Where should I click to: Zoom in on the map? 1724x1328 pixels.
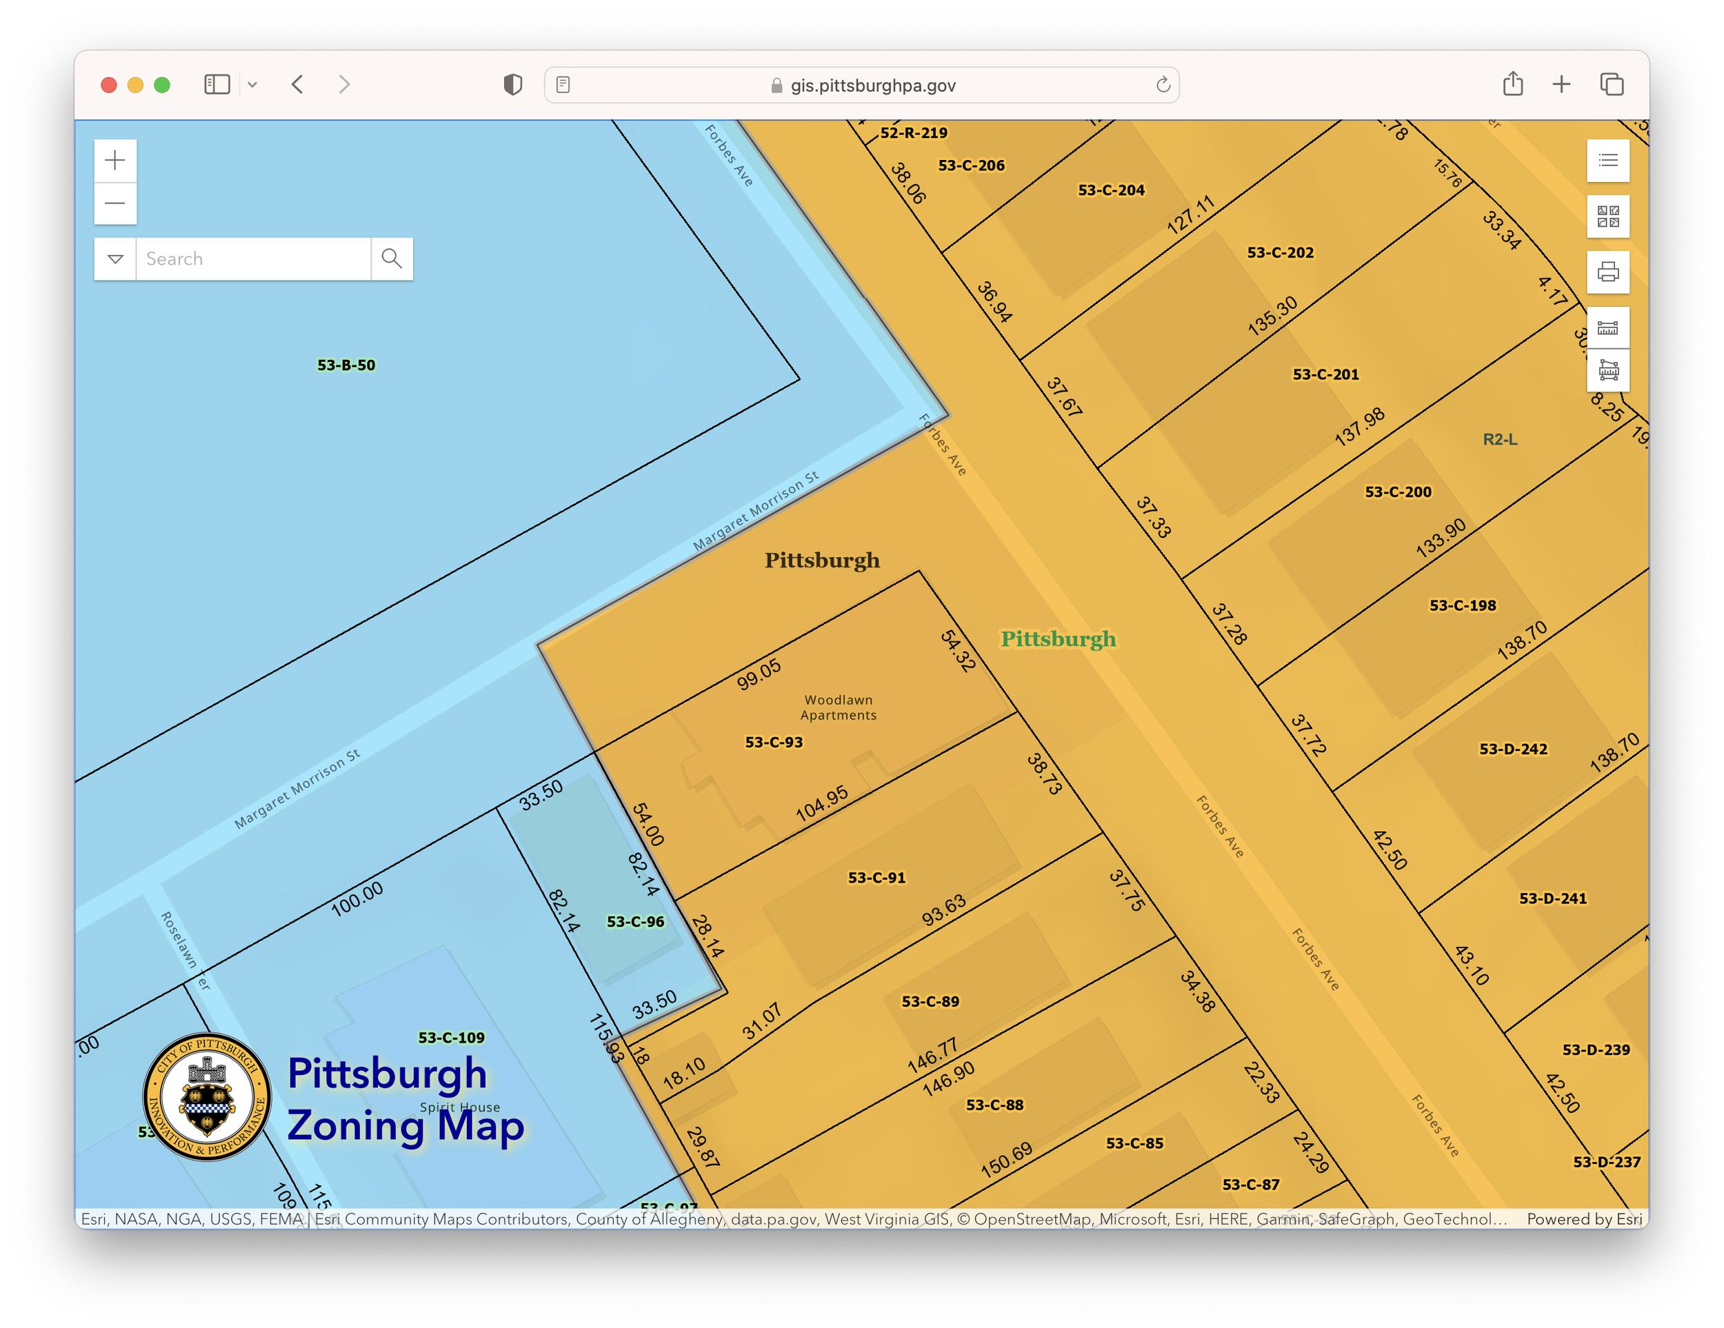[115, 161]
